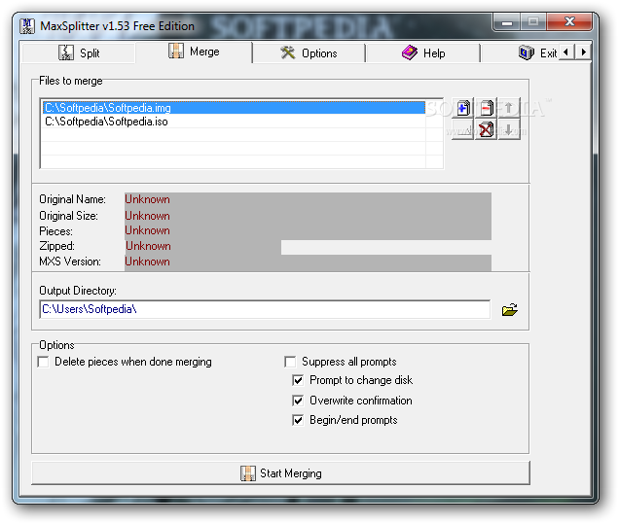The width and height of the screenshot is (619, 524).
Task: Click the remove file icon with red minus
Action: point(486,108)
